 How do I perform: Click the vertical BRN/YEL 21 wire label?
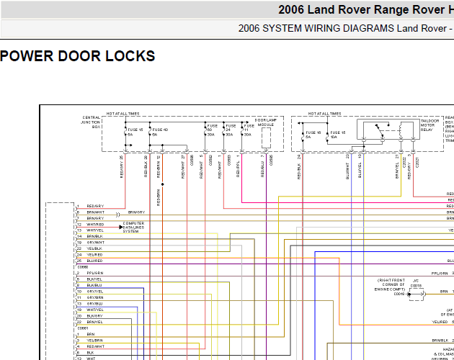(x=397, y=170)
